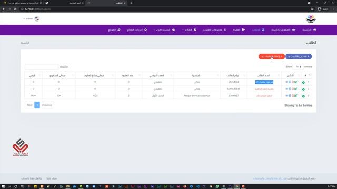Open the highlighted student name in row 1
Screen dimensions: 337x189
coord(264,82)
